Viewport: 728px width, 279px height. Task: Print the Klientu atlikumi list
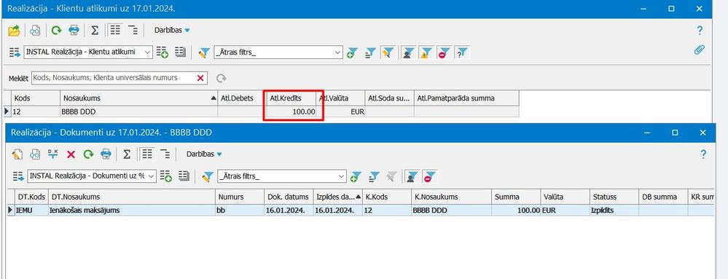tap(74, 31)
